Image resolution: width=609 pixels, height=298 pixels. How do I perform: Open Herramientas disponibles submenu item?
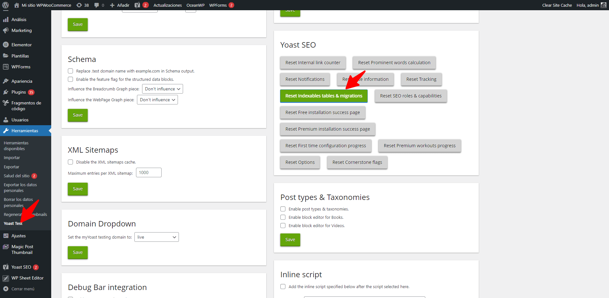click(16, 146)
